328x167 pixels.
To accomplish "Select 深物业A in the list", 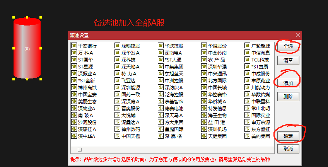I will click(87, 109).
